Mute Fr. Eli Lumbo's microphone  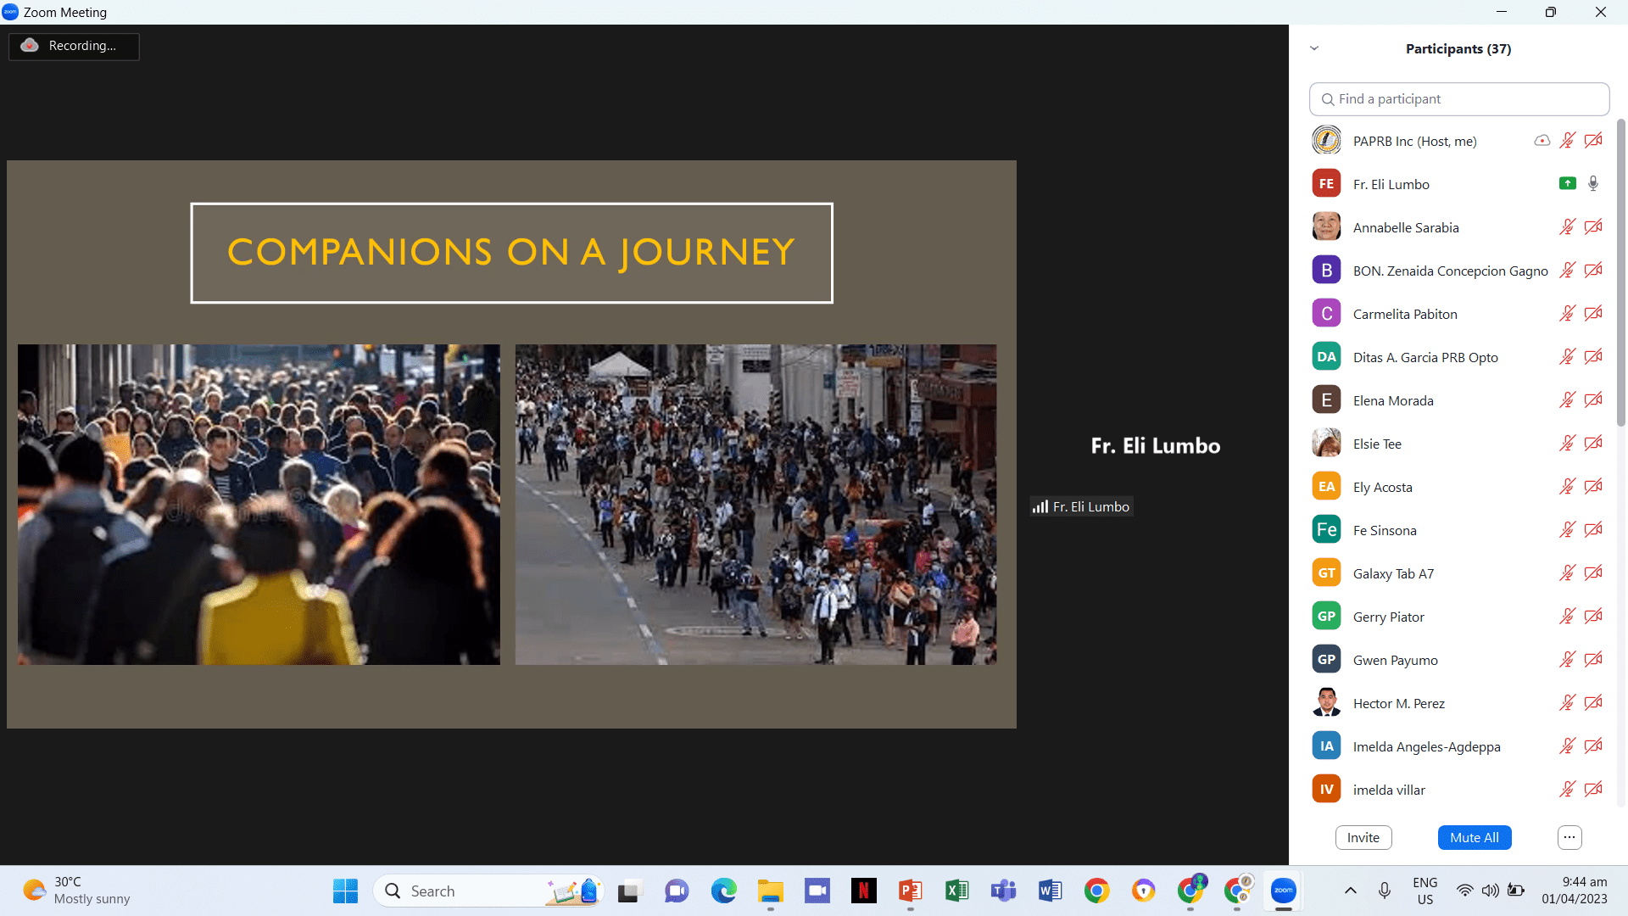(x=1593, y=184)
